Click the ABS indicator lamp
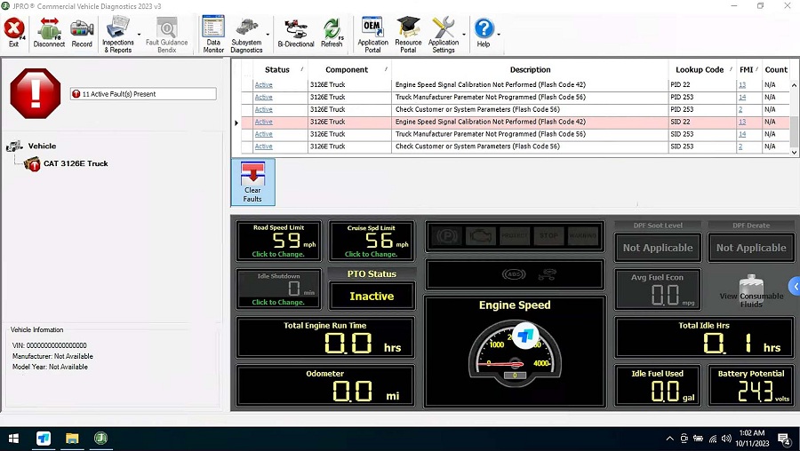 click(x=513, y=274)
